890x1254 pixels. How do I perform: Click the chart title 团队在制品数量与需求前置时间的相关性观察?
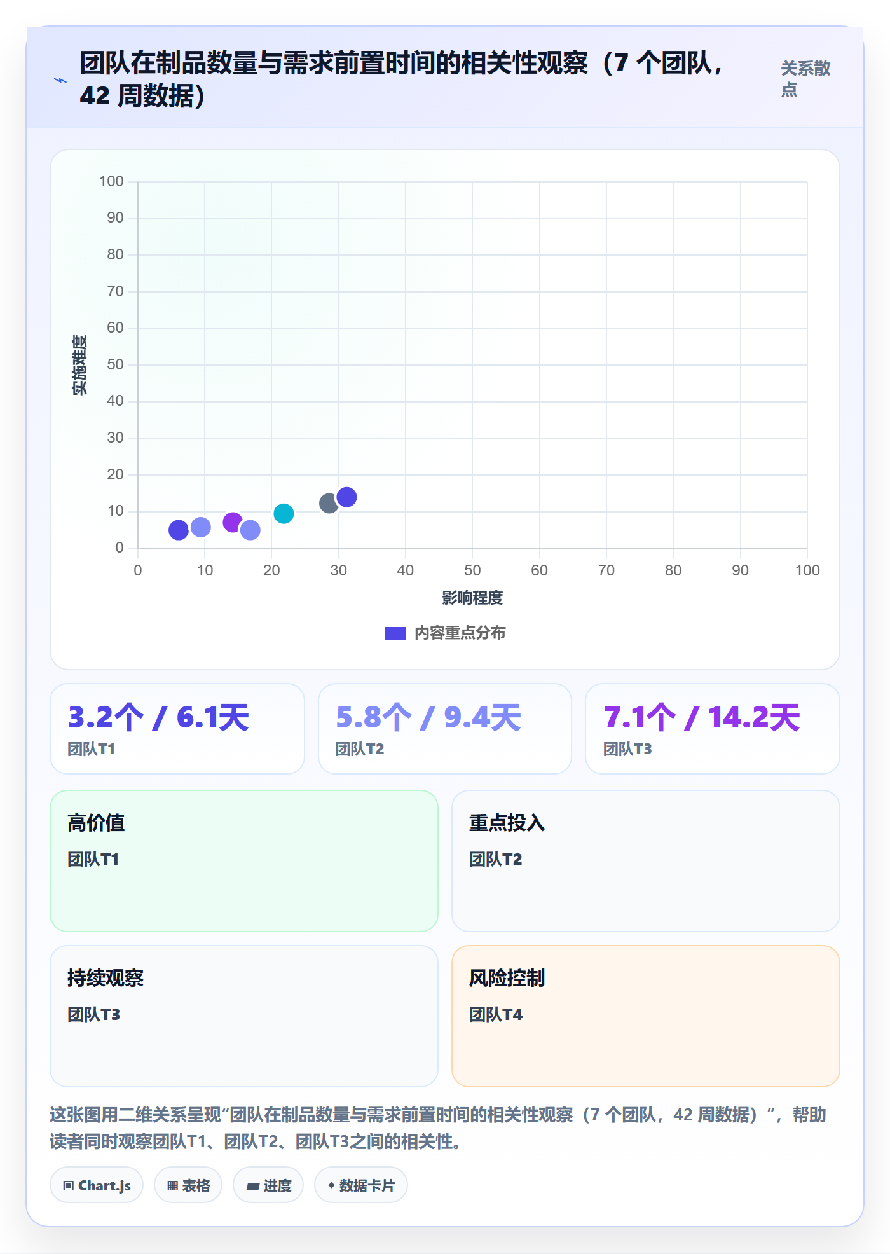point(401,79)
